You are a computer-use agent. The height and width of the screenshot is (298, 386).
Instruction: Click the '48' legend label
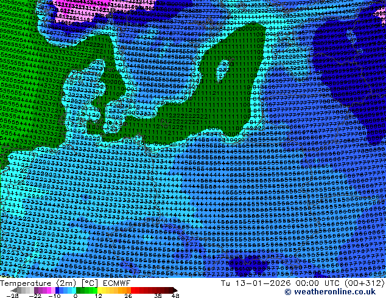coord(175,296)
